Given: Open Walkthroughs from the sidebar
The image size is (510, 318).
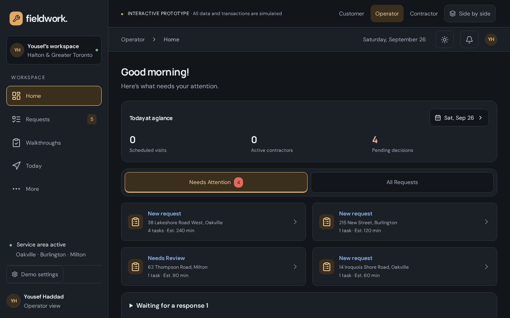Looking at the screenshot, I should (54, 143).
